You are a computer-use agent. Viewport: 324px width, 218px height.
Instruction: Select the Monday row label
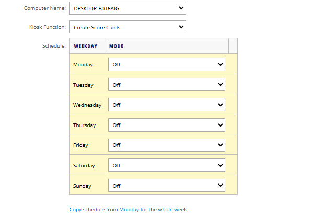click(83, 65)
